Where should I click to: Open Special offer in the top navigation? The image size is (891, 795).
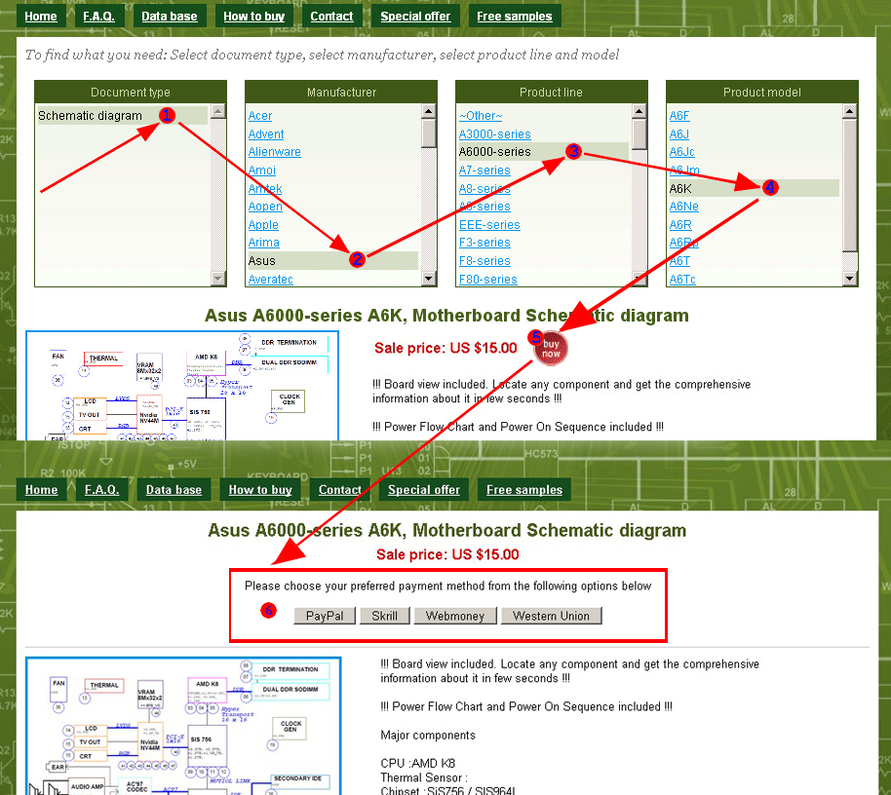pos(415,17)
